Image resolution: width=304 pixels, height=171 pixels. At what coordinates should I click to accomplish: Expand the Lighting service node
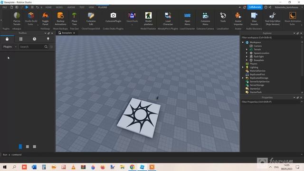coord(243,67)
